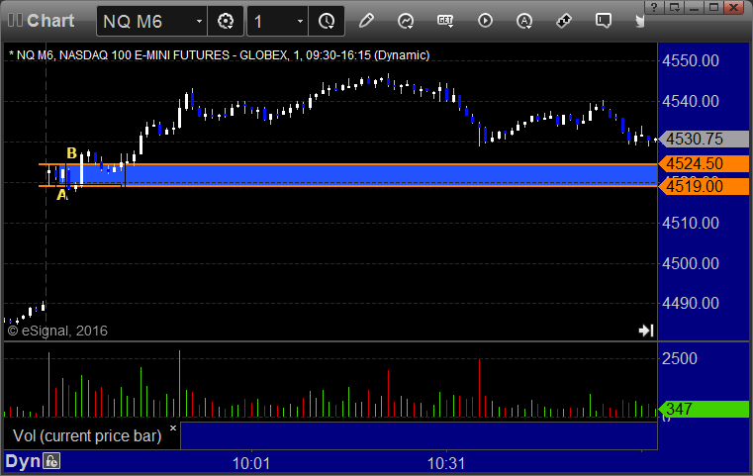
Task: Click the help question mark button
Action: point(655,7)
